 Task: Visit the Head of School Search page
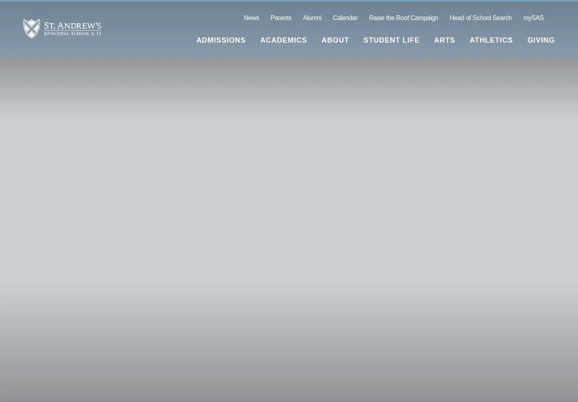coord(480,18)
